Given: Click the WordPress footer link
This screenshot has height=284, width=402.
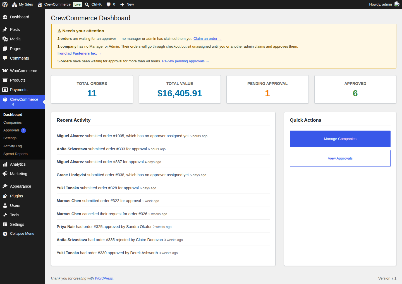Looking at the screenshot, I should [x=104, y=278].
